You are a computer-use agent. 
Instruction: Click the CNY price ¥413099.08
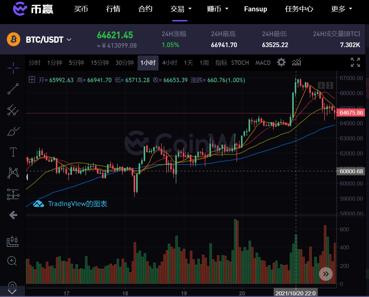117,45
